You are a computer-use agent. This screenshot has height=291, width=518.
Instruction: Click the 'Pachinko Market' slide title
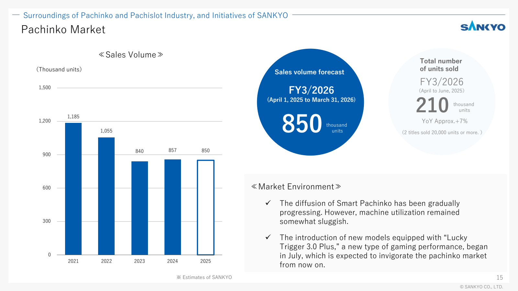point(63,29)
